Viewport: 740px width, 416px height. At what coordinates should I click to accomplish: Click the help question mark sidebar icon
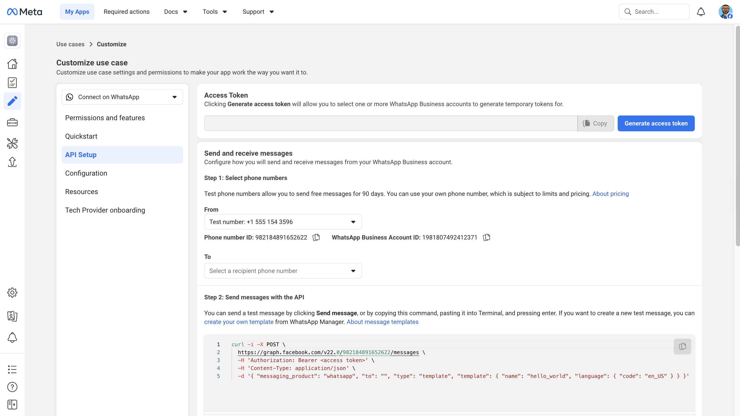click(12, 387)
